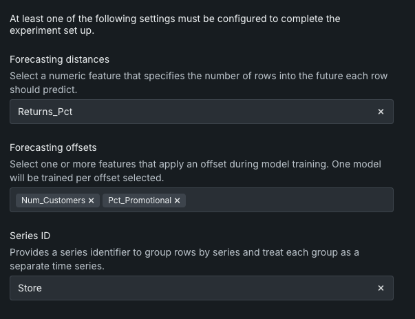Image resolution: width=415 pixels, height=319 pixels.
Task: Remove the Pct_Promotional offset chip
Action: point(177,200)
